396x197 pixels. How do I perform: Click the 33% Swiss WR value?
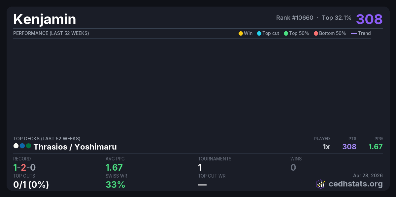pyautogui.click(x=115, y=185)
